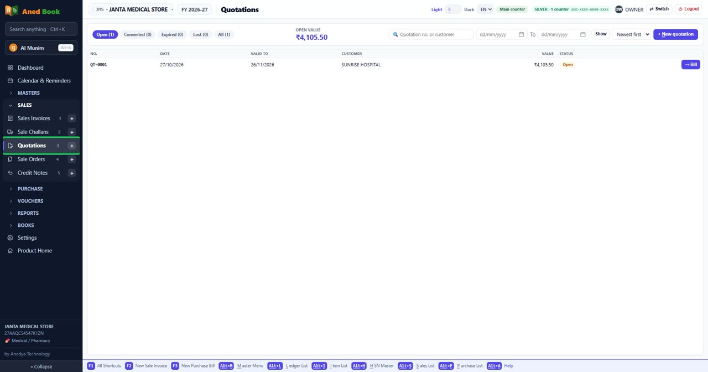Click the New quotation button
Image resolution: width=708 pixels, height=372 pixels.
pyautogui.click(x=675, y=34)
